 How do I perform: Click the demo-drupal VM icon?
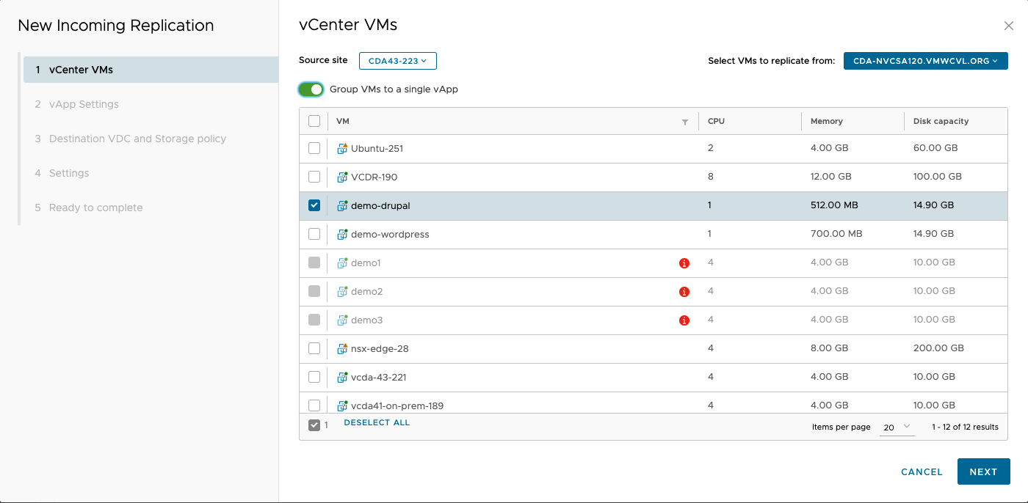(342, 206)
